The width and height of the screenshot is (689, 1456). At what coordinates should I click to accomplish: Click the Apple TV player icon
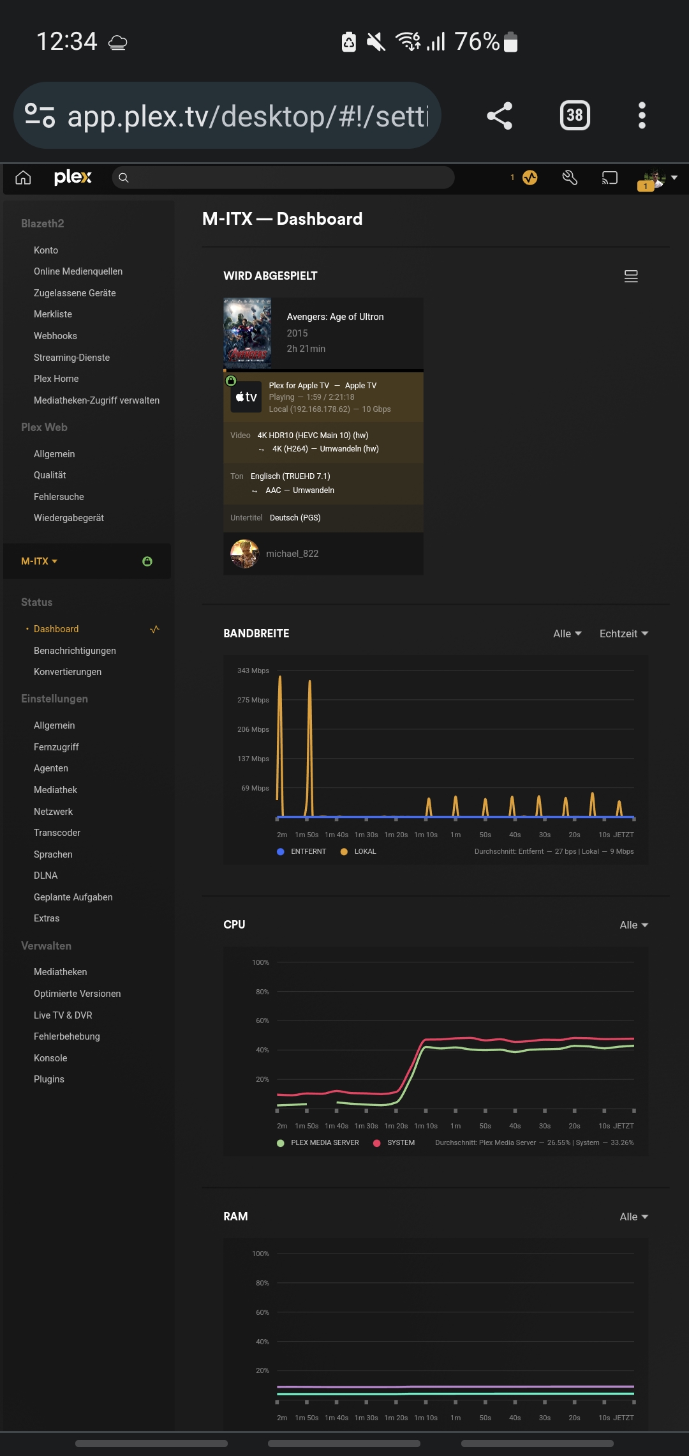246,397
